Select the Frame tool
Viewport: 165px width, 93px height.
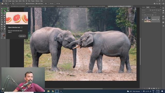click(5, 13)
